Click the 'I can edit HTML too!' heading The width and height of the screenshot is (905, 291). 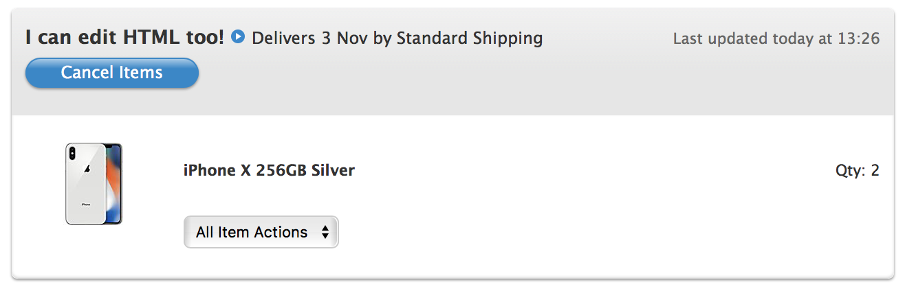click(125, 38)
